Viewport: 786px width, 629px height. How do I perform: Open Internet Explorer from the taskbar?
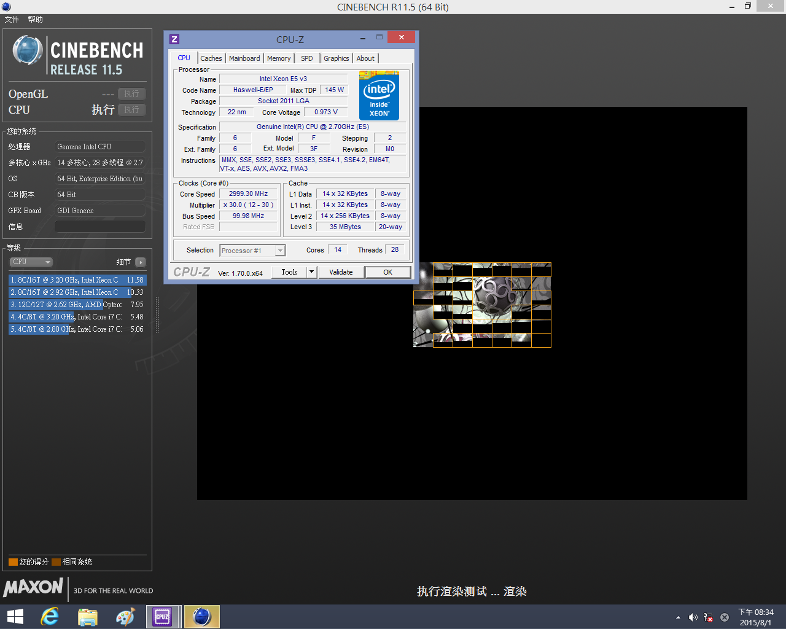tap(50, 617)
